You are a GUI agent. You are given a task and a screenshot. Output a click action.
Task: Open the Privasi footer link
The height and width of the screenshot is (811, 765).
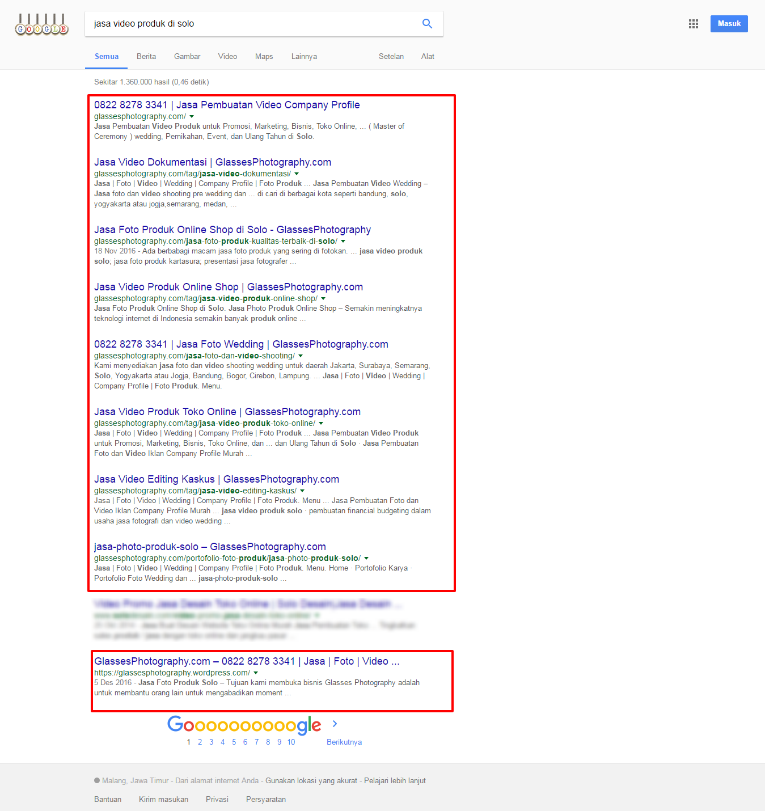pyautogui.click(x=217, y=800)
